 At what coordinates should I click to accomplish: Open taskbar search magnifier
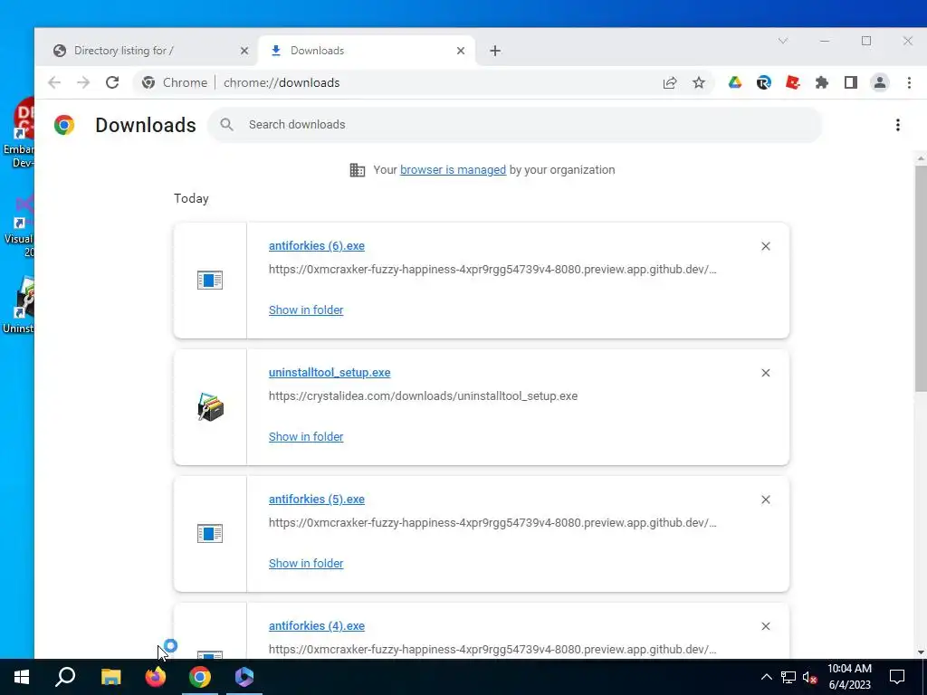point(65,677)
